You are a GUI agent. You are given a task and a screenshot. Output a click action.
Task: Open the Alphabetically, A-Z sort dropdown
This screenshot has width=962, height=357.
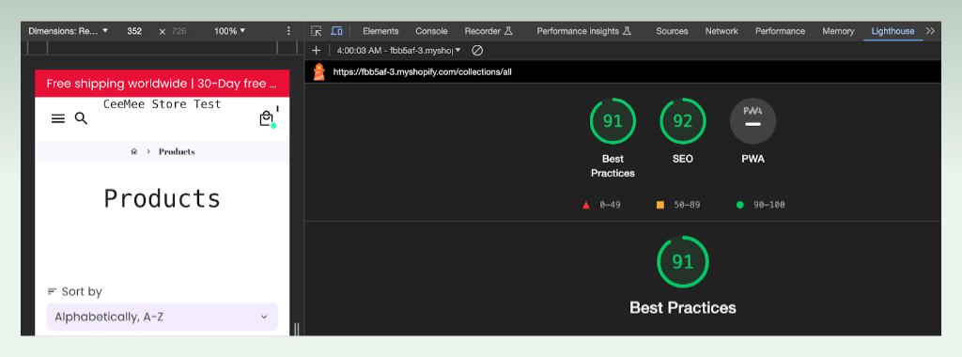[x=162, y=318]
